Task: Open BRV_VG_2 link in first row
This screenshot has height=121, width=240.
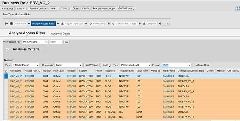Action: (x=16, y=76)
